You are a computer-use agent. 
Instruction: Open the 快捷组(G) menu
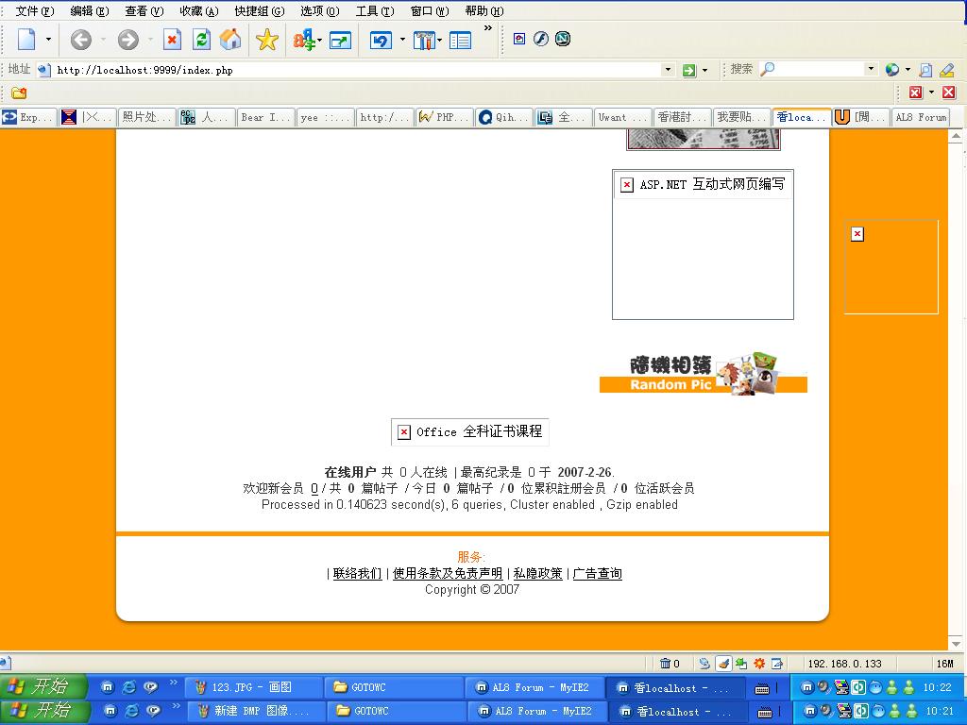259,11
